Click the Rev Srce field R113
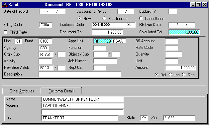The image size is (209, 125). pos(46,68)
